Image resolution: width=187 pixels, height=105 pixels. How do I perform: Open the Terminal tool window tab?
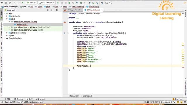pos(19,99)
